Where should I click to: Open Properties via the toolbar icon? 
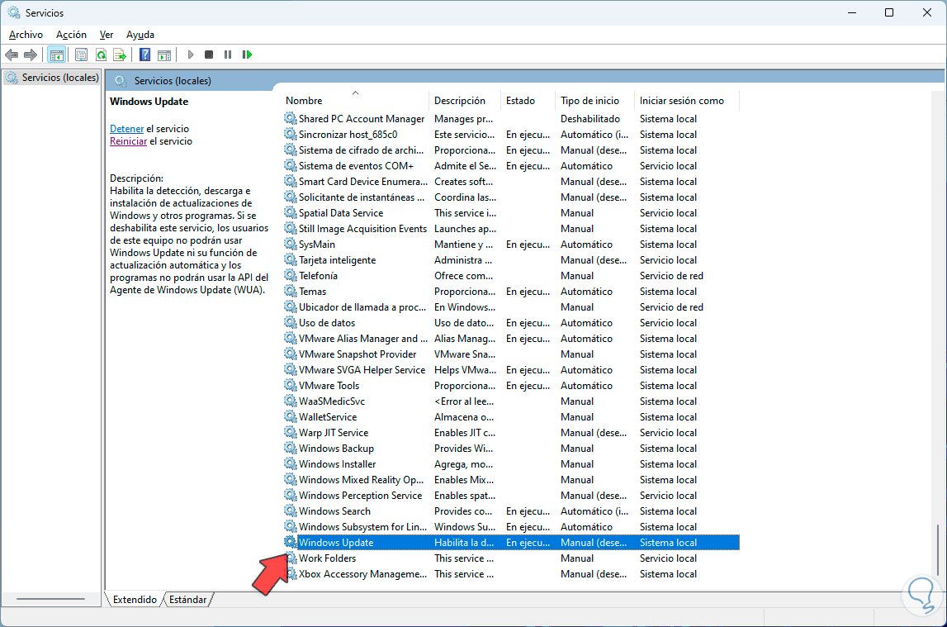tap(81, 55)
